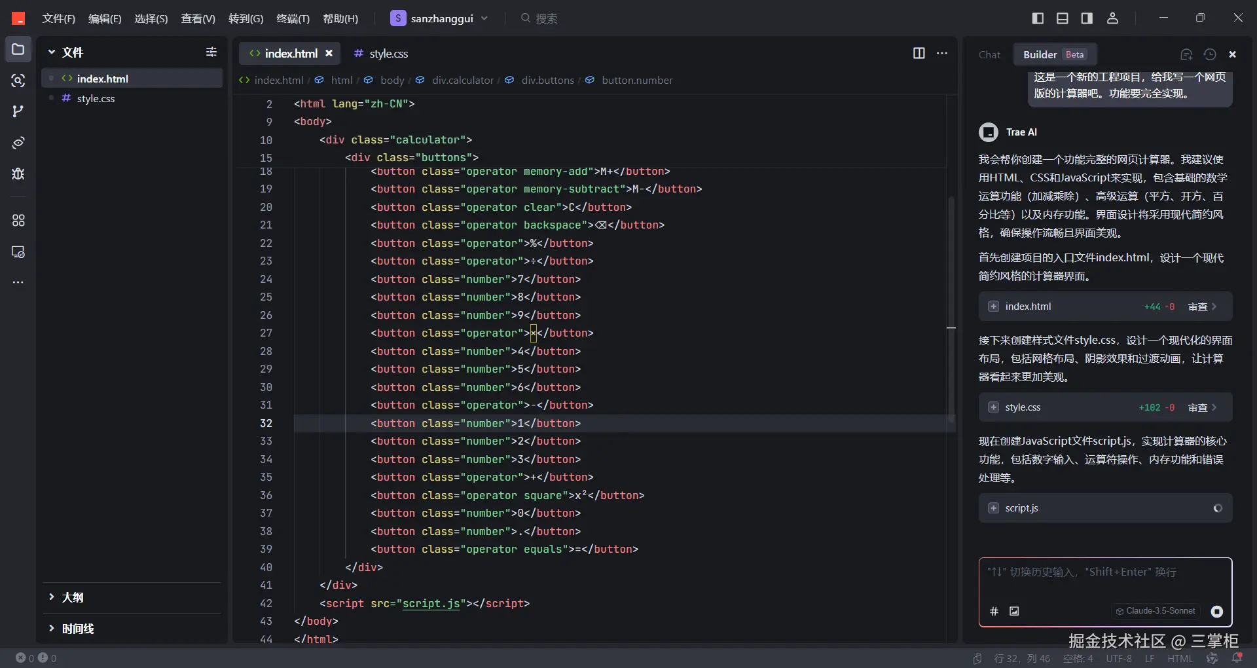Open the 查看(V) menu
1257x668 pixels.
(198, 18)
